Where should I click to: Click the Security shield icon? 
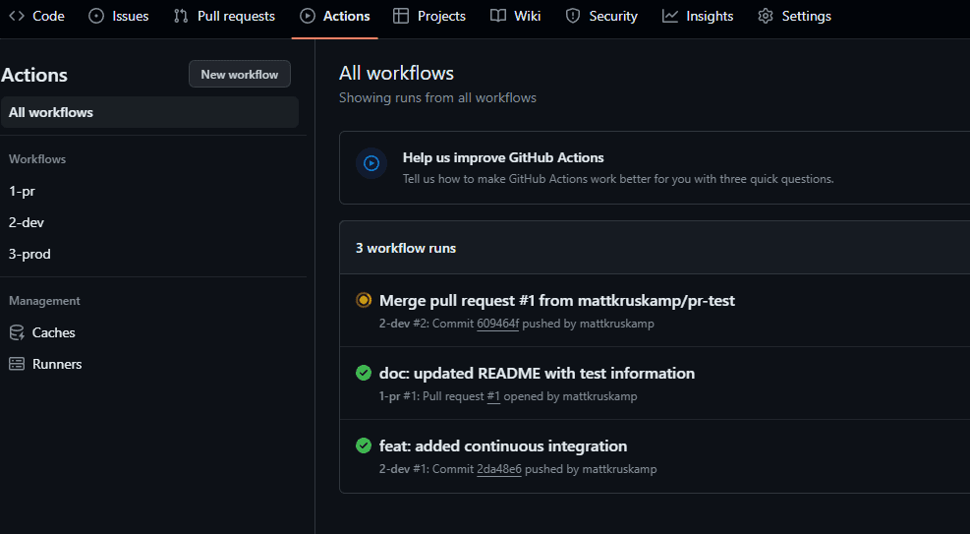573,16
